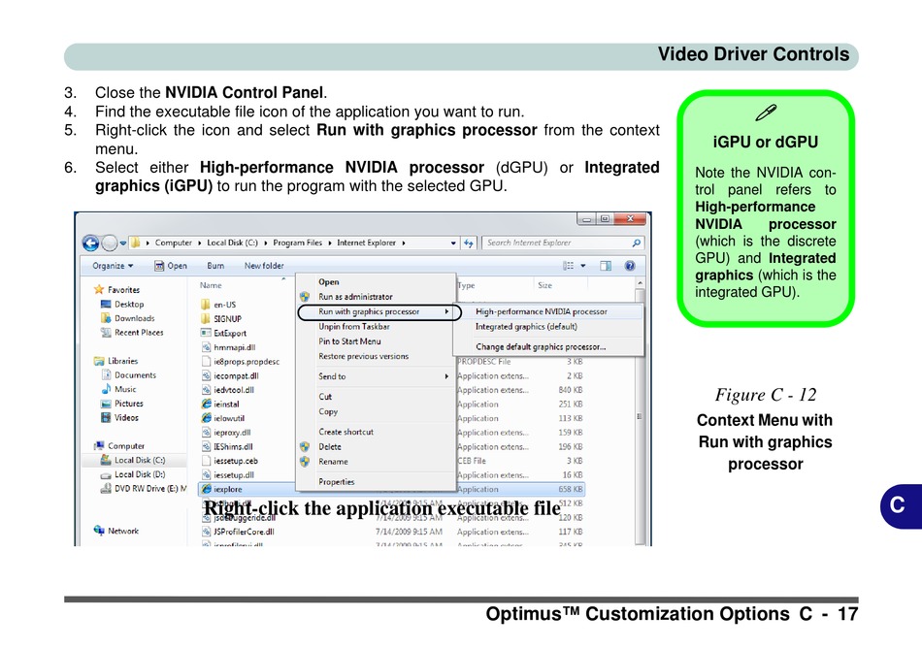
Task: Toggle the preview pane icon
Action: [605, 266]
